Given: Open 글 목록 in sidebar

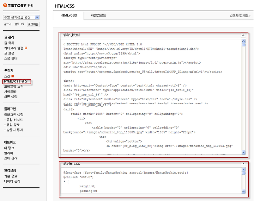Looking at the screenshot, I should pos(9,43).
